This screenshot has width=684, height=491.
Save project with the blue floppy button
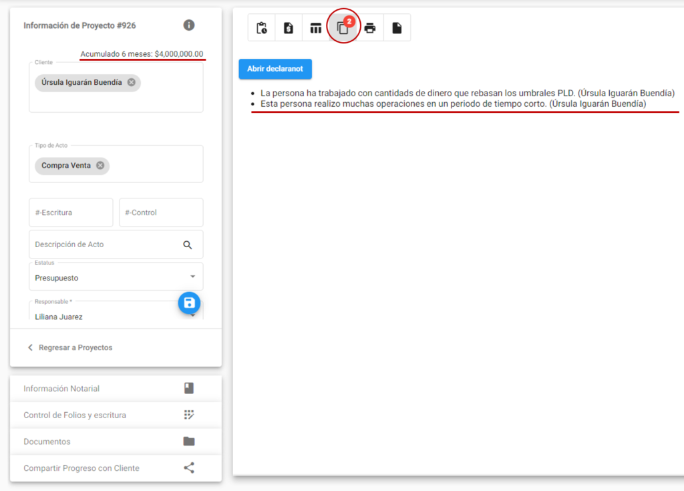click(x=189, y=303)
